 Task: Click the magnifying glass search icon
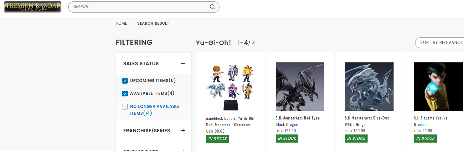[213, 7]
